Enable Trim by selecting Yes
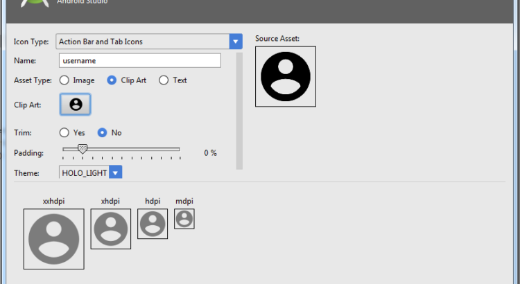520x284 pixels. (64, 132)
